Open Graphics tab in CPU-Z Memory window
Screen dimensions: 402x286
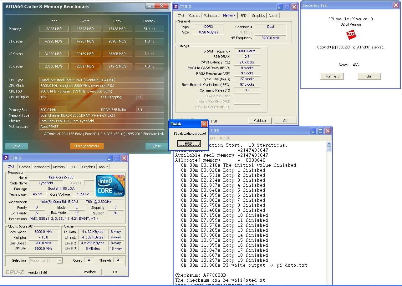tap(258, 16)
